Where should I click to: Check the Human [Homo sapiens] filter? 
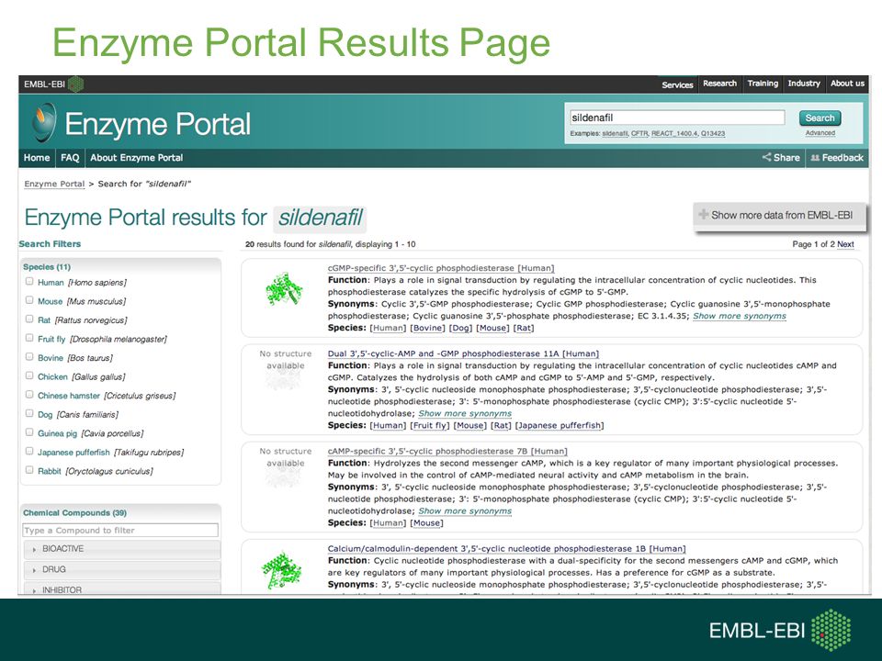[29, 282]
